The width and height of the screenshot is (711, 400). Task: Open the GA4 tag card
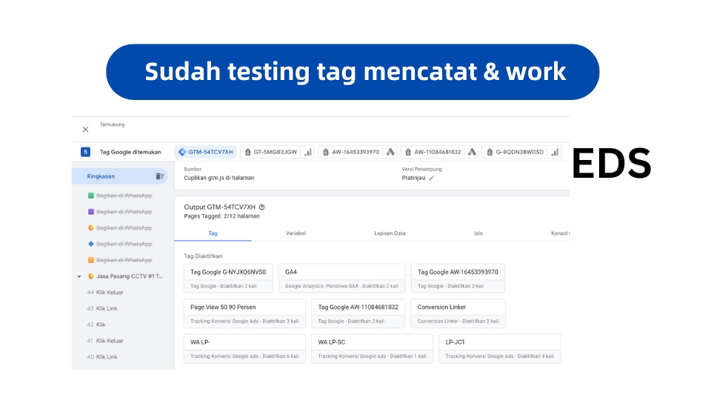tap(341, 278)
